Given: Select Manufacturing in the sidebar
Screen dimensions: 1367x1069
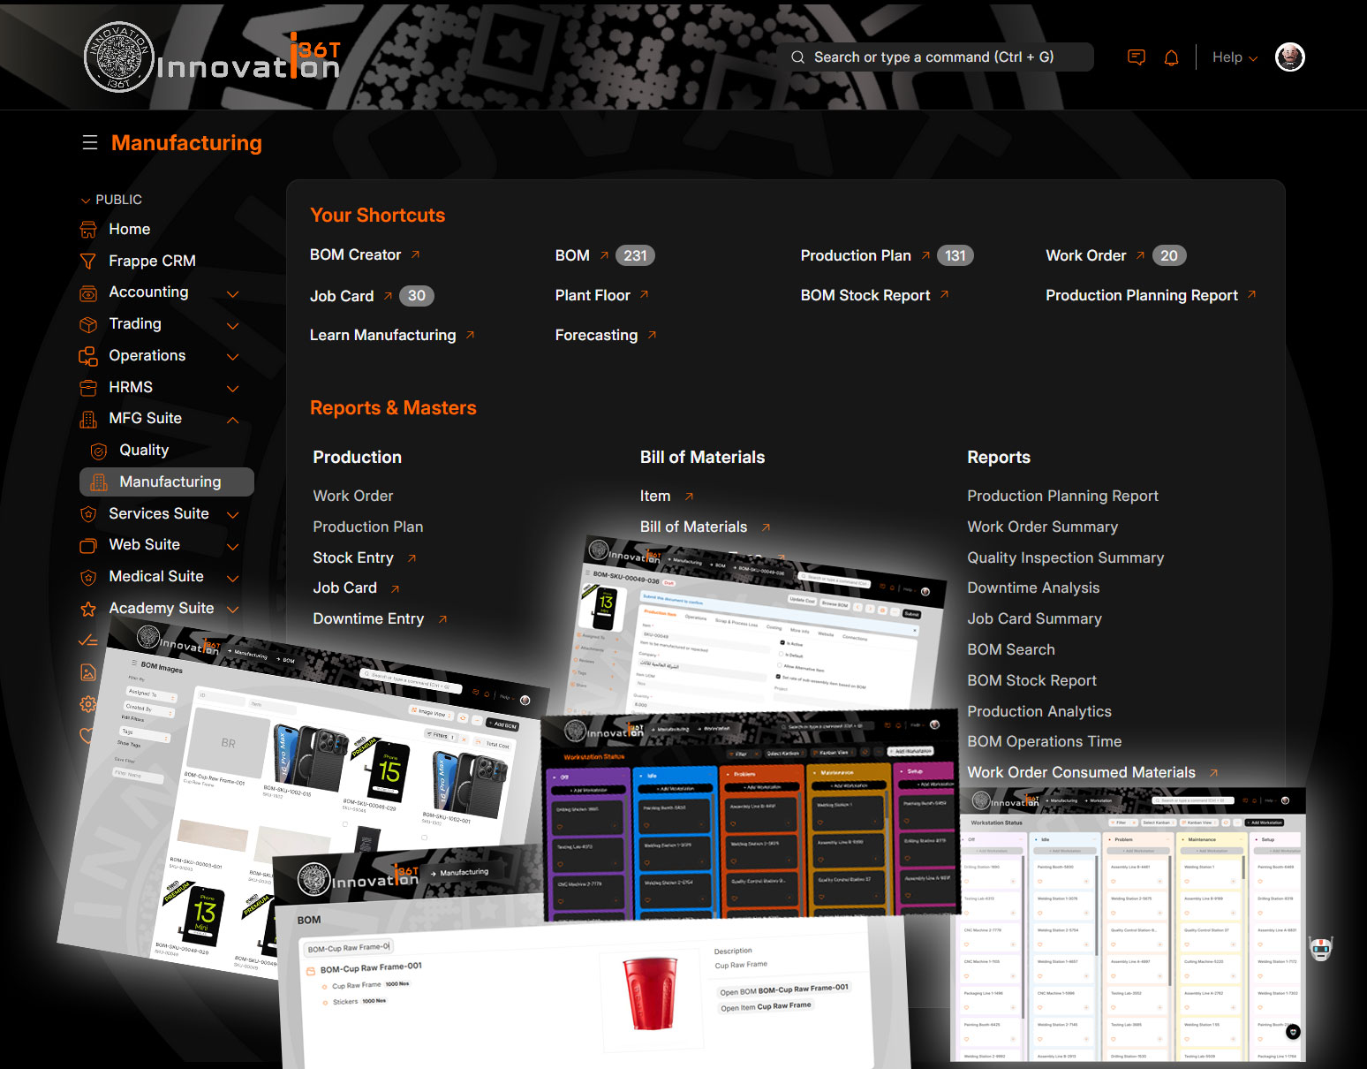Looking at the screenshot, I should point(170,482).
